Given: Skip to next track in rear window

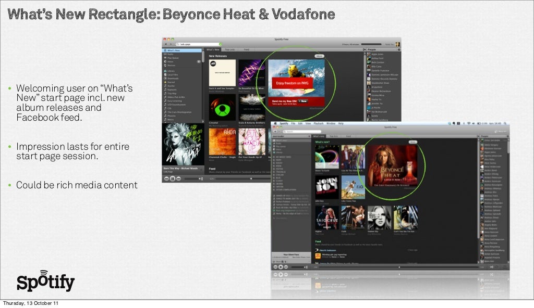Looking at the screenshot, I should [178, 178].
